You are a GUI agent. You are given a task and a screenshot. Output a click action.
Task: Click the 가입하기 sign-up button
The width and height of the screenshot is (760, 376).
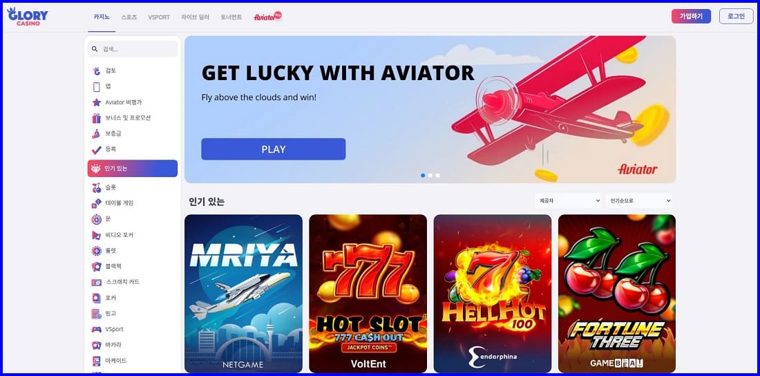(x=691, y=16)
